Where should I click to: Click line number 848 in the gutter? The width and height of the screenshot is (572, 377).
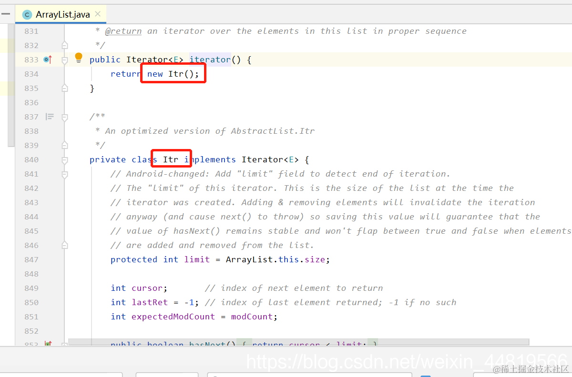pos(31,274)
